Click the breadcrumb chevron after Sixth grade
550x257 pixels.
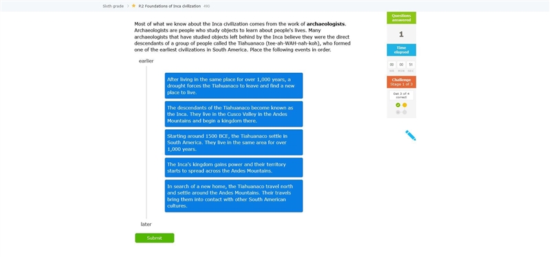pyautogui.click(x=128, y=6)
